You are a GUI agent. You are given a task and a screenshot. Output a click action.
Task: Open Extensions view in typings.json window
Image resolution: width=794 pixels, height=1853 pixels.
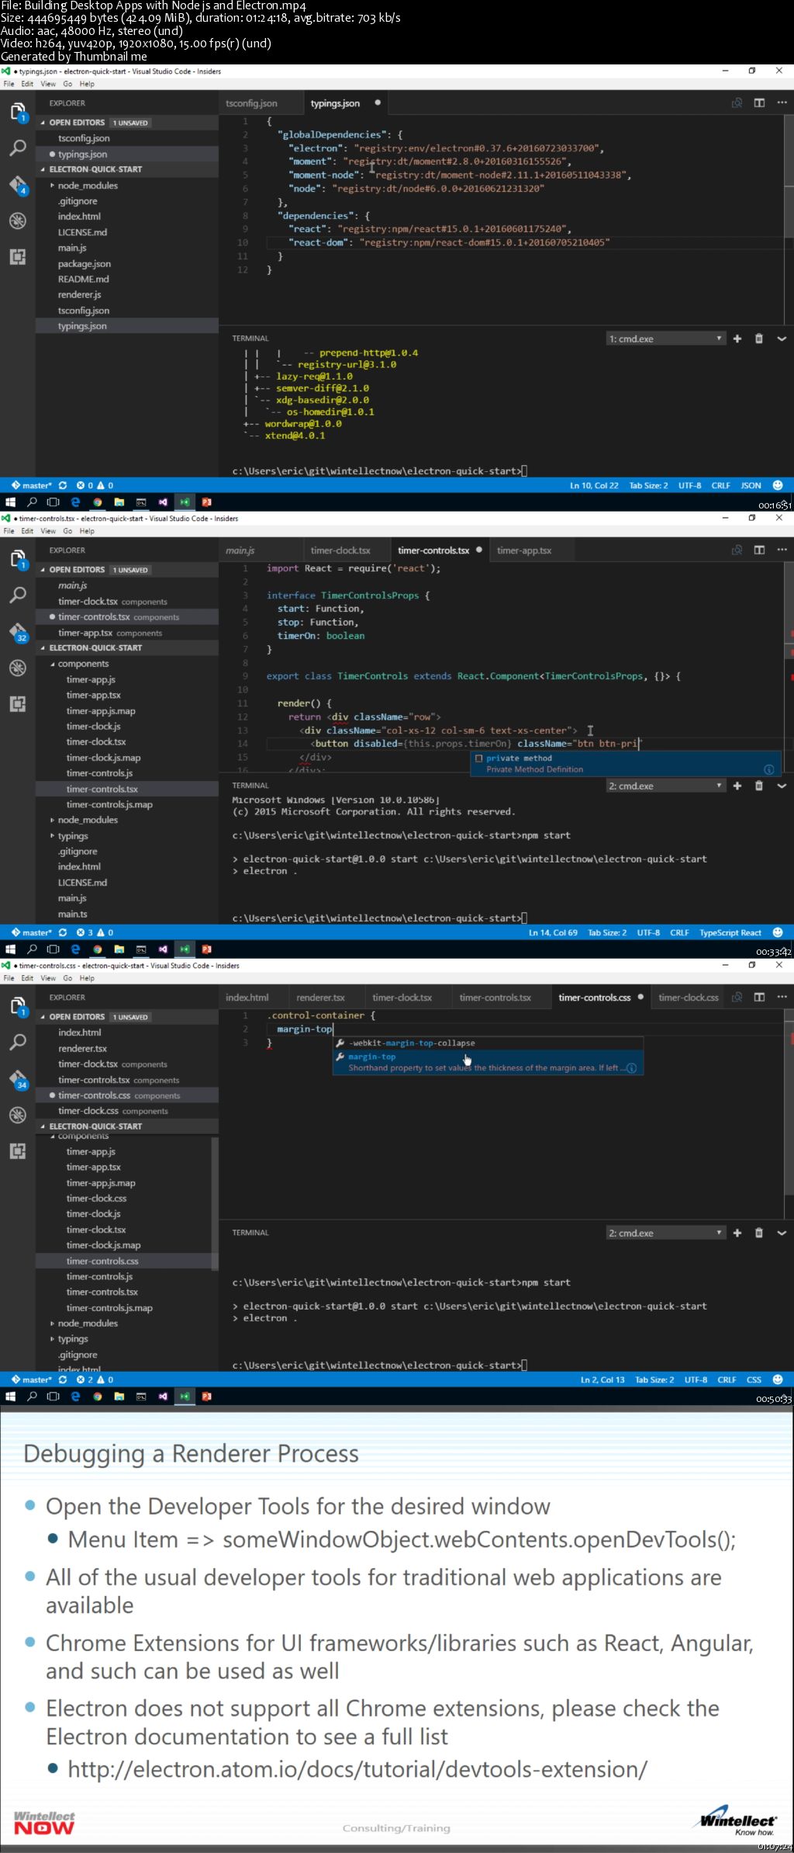pyautogui.click(x=18, y=257)
